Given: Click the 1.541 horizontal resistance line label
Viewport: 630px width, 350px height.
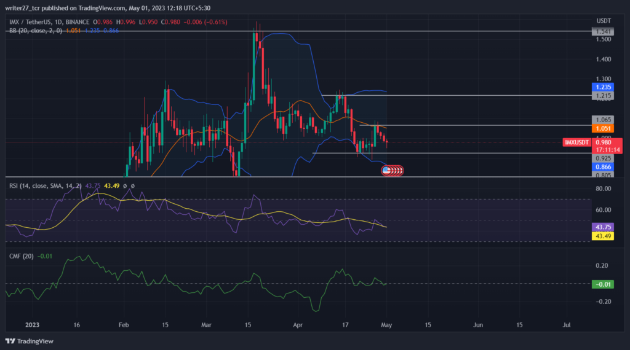Looking at the screenshot, I should tap(603, 31).
